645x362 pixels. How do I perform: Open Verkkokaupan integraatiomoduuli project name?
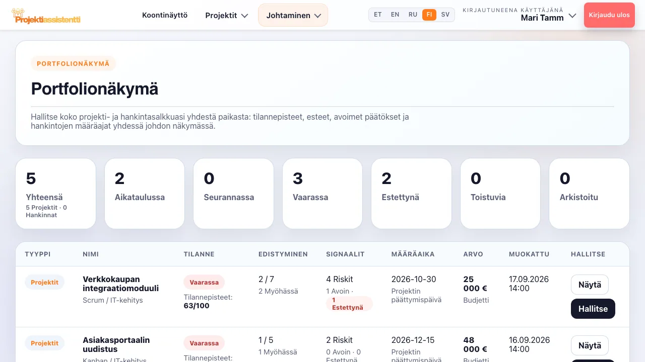coord(121,284)
